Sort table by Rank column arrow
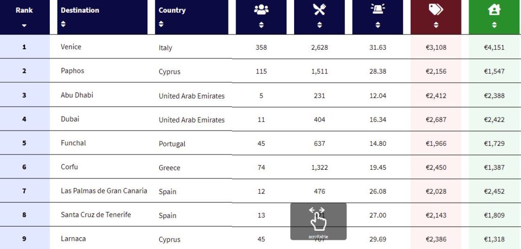521x249 pixels. pos(24,25)
